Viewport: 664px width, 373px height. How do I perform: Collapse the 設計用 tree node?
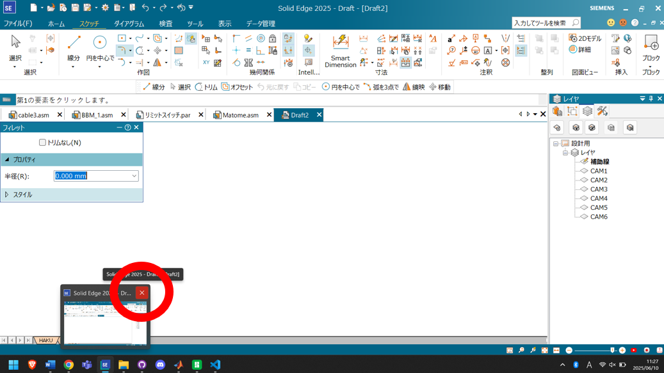(556, 144)
